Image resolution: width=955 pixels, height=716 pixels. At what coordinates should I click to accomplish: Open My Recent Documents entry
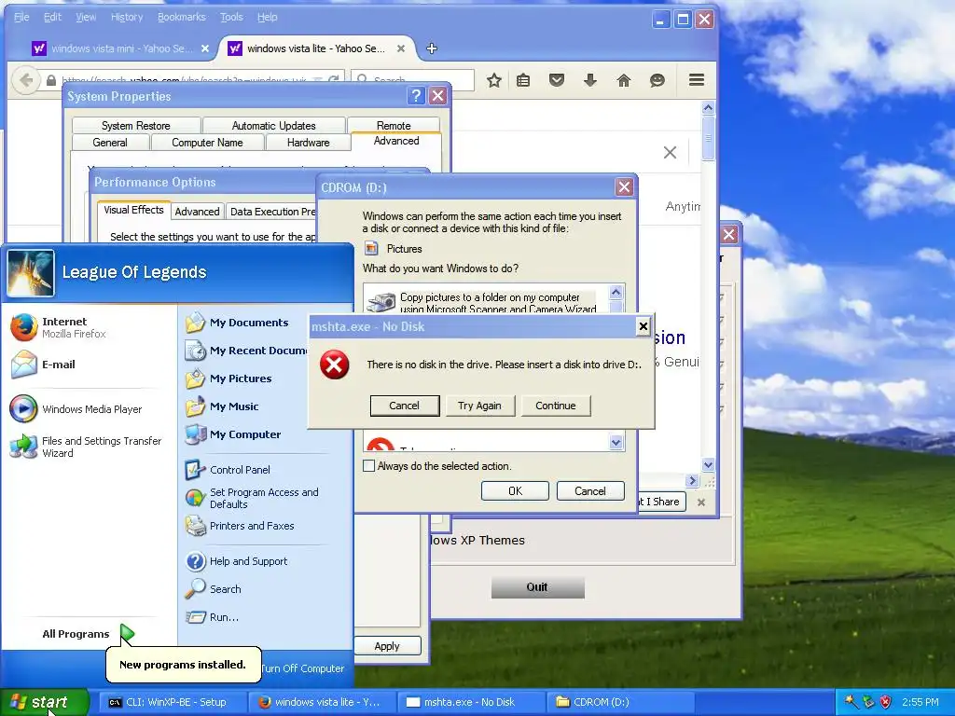(246, 351)
